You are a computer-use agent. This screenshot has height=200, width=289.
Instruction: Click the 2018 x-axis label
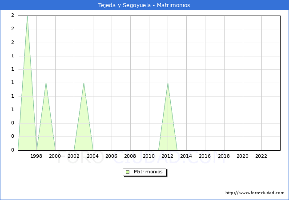(x=224, y=156)
